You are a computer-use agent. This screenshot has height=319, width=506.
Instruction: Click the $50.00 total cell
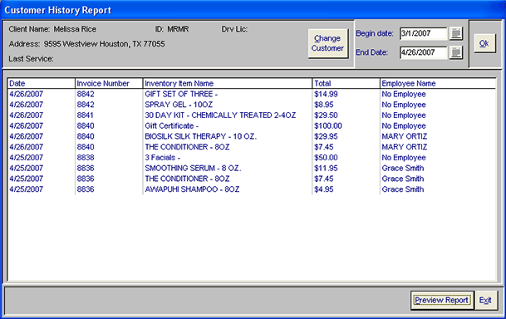pos(326,158)
